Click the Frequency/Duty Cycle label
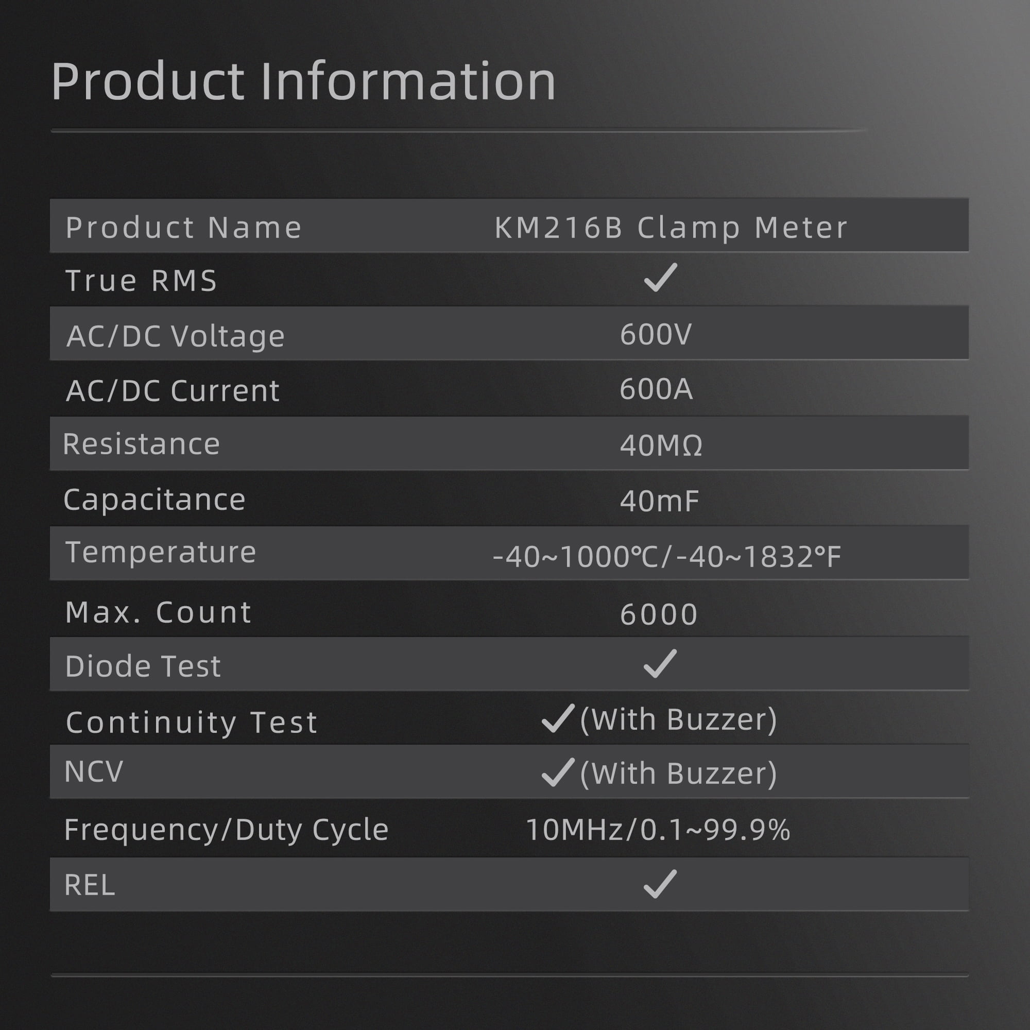1030x1030 pixels. 226,830
